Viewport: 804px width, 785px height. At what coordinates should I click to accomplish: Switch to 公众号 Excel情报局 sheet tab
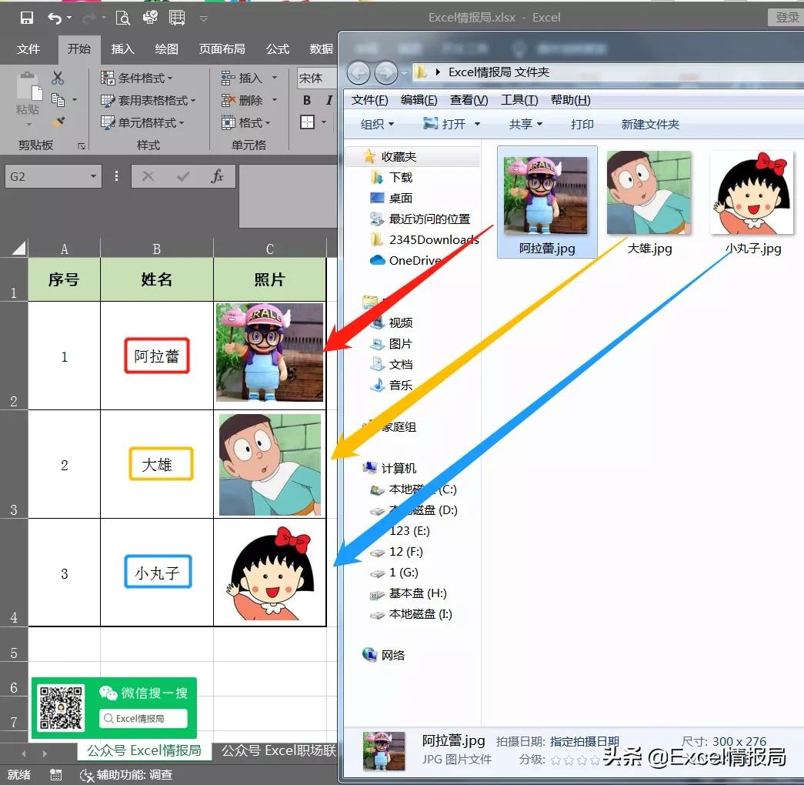[144, 750]
